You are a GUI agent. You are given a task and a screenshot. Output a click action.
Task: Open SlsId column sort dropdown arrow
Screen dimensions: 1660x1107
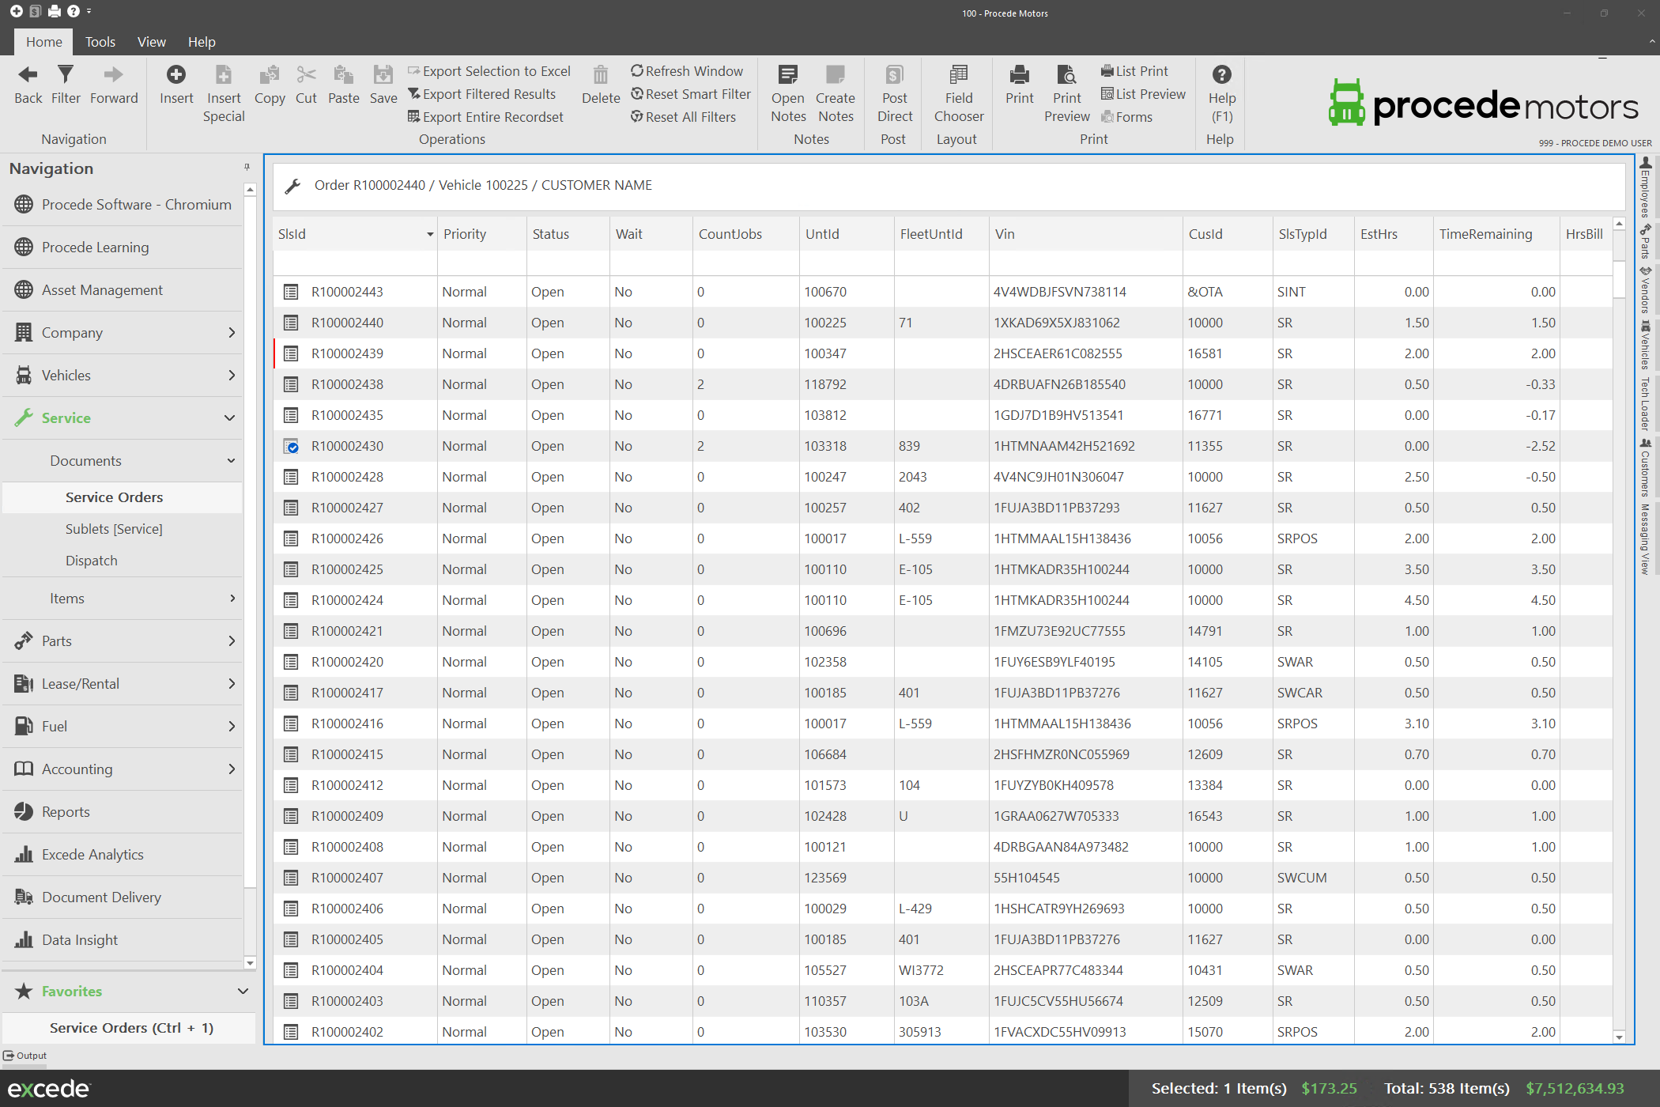[430, 235]
